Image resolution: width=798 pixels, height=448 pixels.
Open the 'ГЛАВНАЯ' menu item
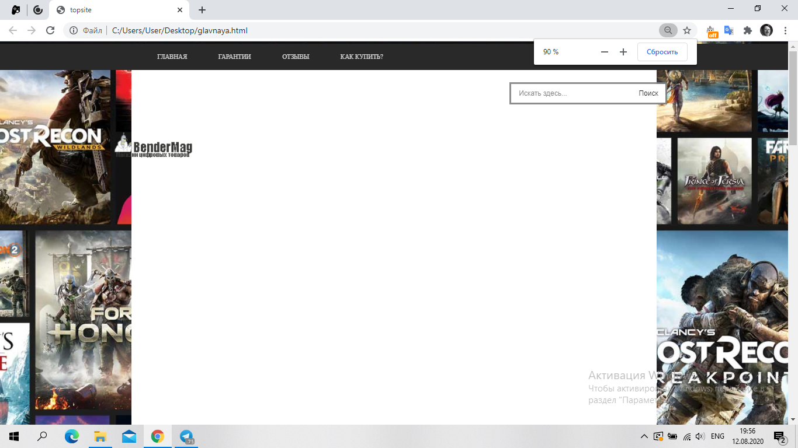172,57
